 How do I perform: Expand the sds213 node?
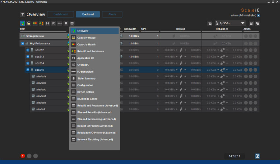point(28,57)
